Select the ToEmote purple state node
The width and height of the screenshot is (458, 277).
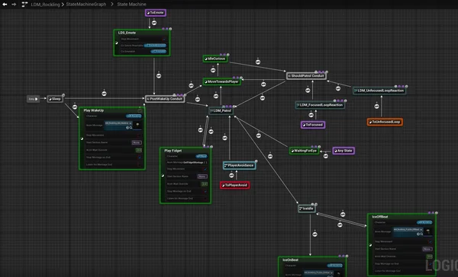pyautogui.click(x=156, y=13)
